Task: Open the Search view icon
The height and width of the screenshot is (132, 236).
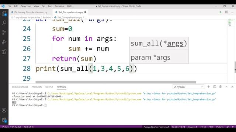Action: tap(4, 23)
